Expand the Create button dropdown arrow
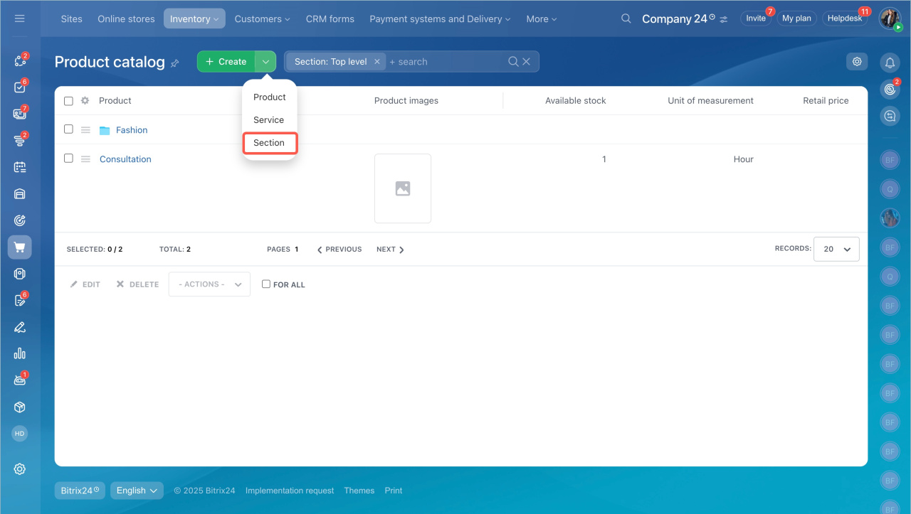 [265, 62]
